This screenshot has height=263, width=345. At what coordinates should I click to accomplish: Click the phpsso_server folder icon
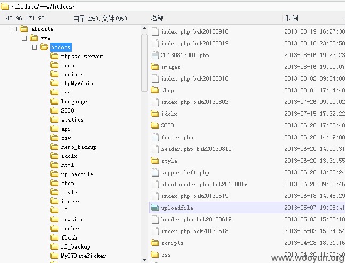(54, 56)
